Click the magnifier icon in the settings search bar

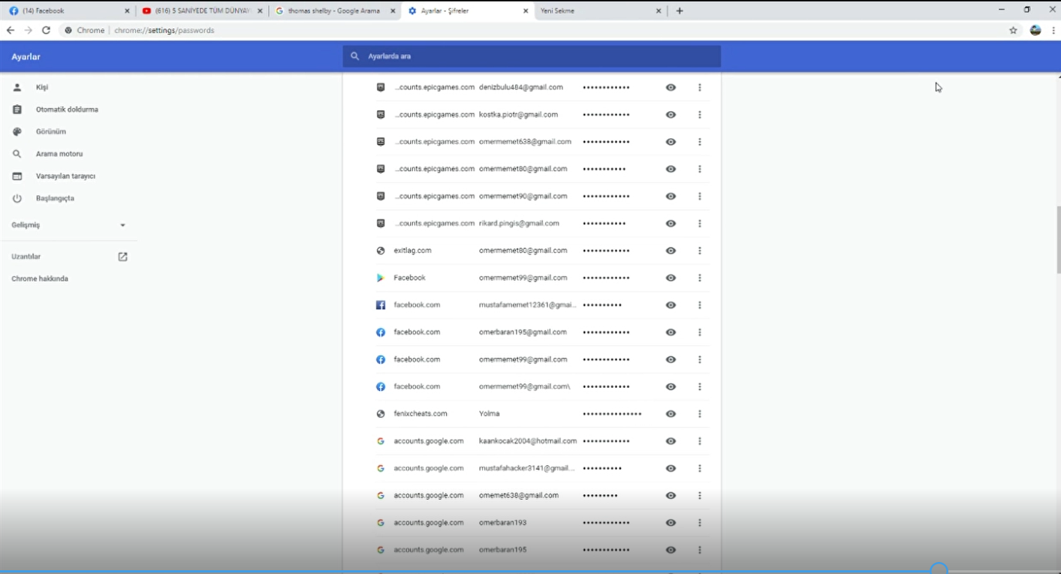[355, 56]
